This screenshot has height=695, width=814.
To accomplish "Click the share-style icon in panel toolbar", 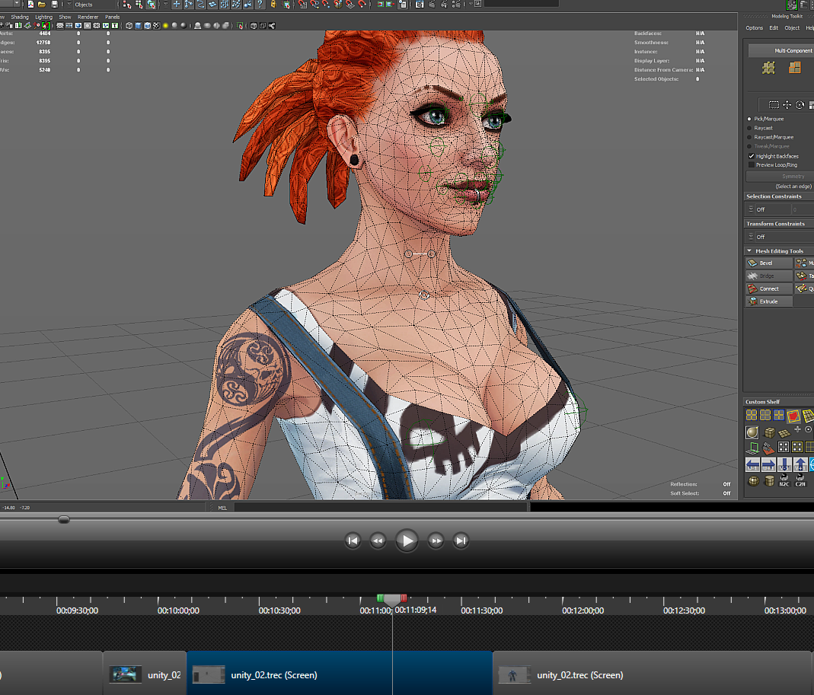I will (x=272, y=25).
